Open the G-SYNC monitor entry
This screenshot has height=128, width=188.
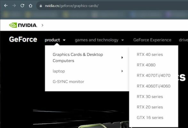[68, 82]
